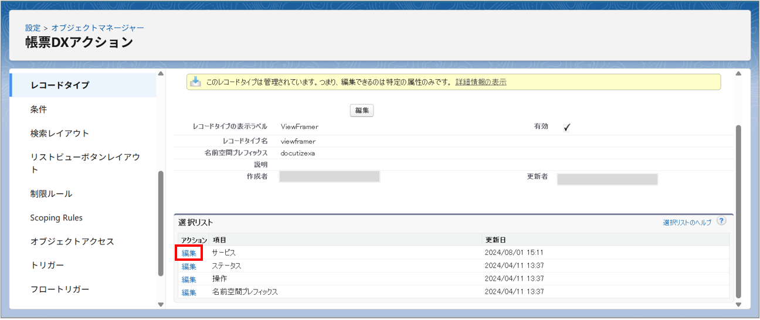Click main content scrollbar up arrow
The image size is (760, 320).
(x=738, y=74)
